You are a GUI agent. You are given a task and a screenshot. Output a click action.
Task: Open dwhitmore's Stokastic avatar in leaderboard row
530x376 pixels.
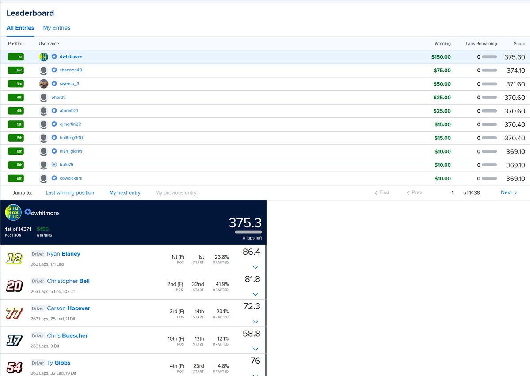pos(44,56)
